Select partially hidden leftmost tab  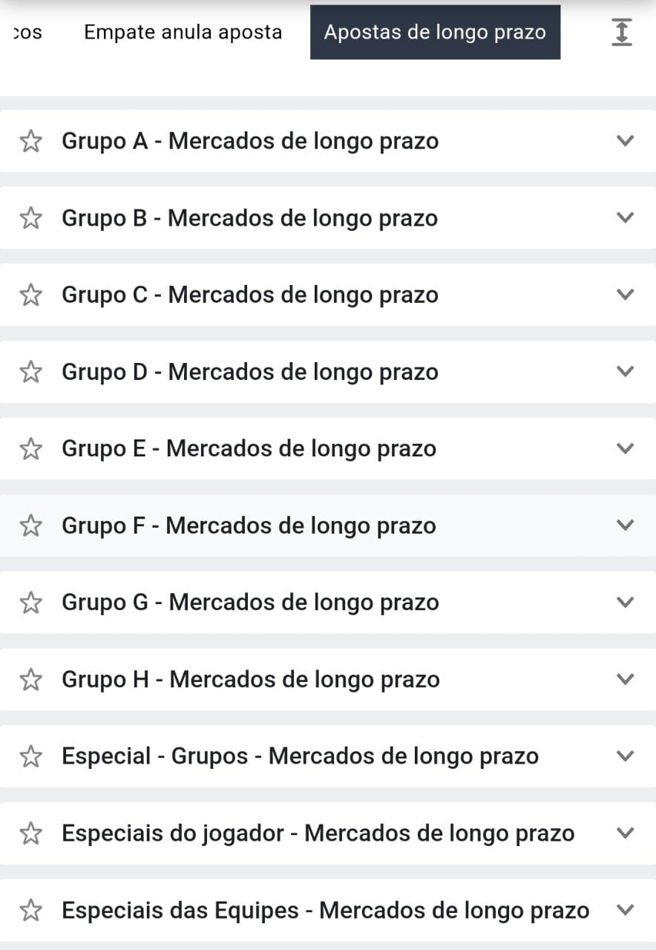27,33
